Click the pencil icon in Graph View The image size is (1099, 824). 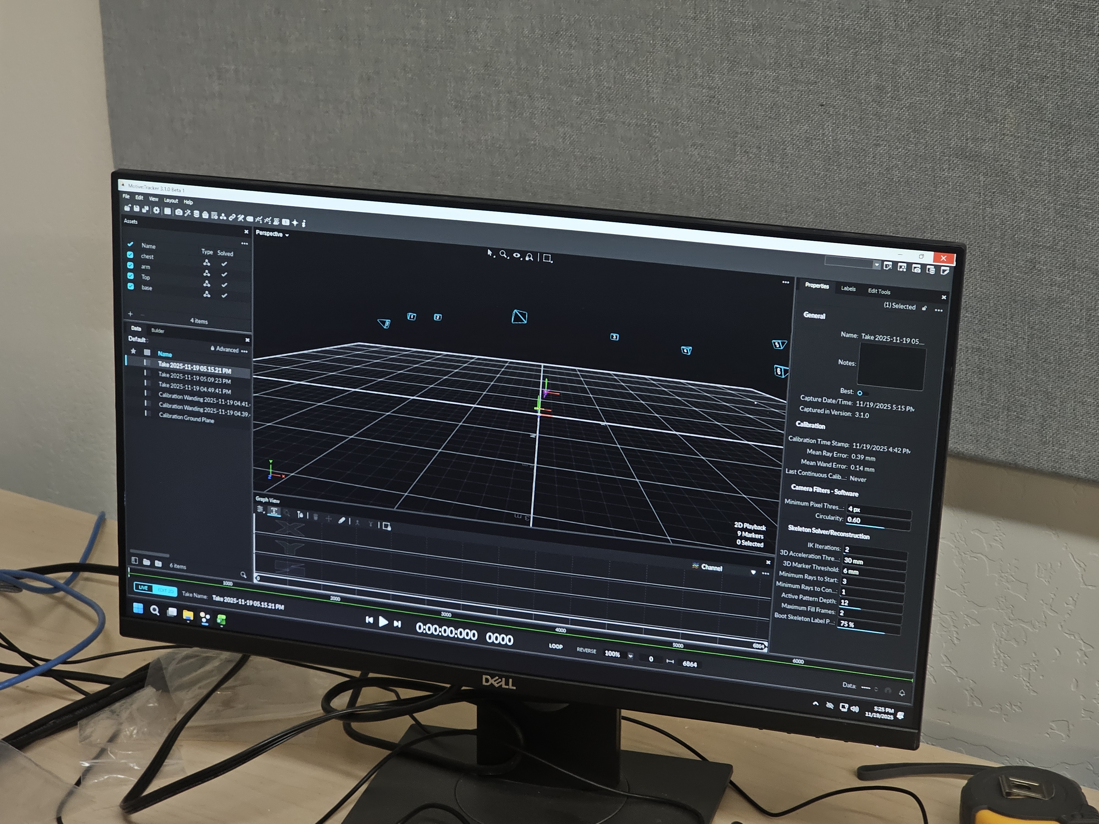coord(341,520)
